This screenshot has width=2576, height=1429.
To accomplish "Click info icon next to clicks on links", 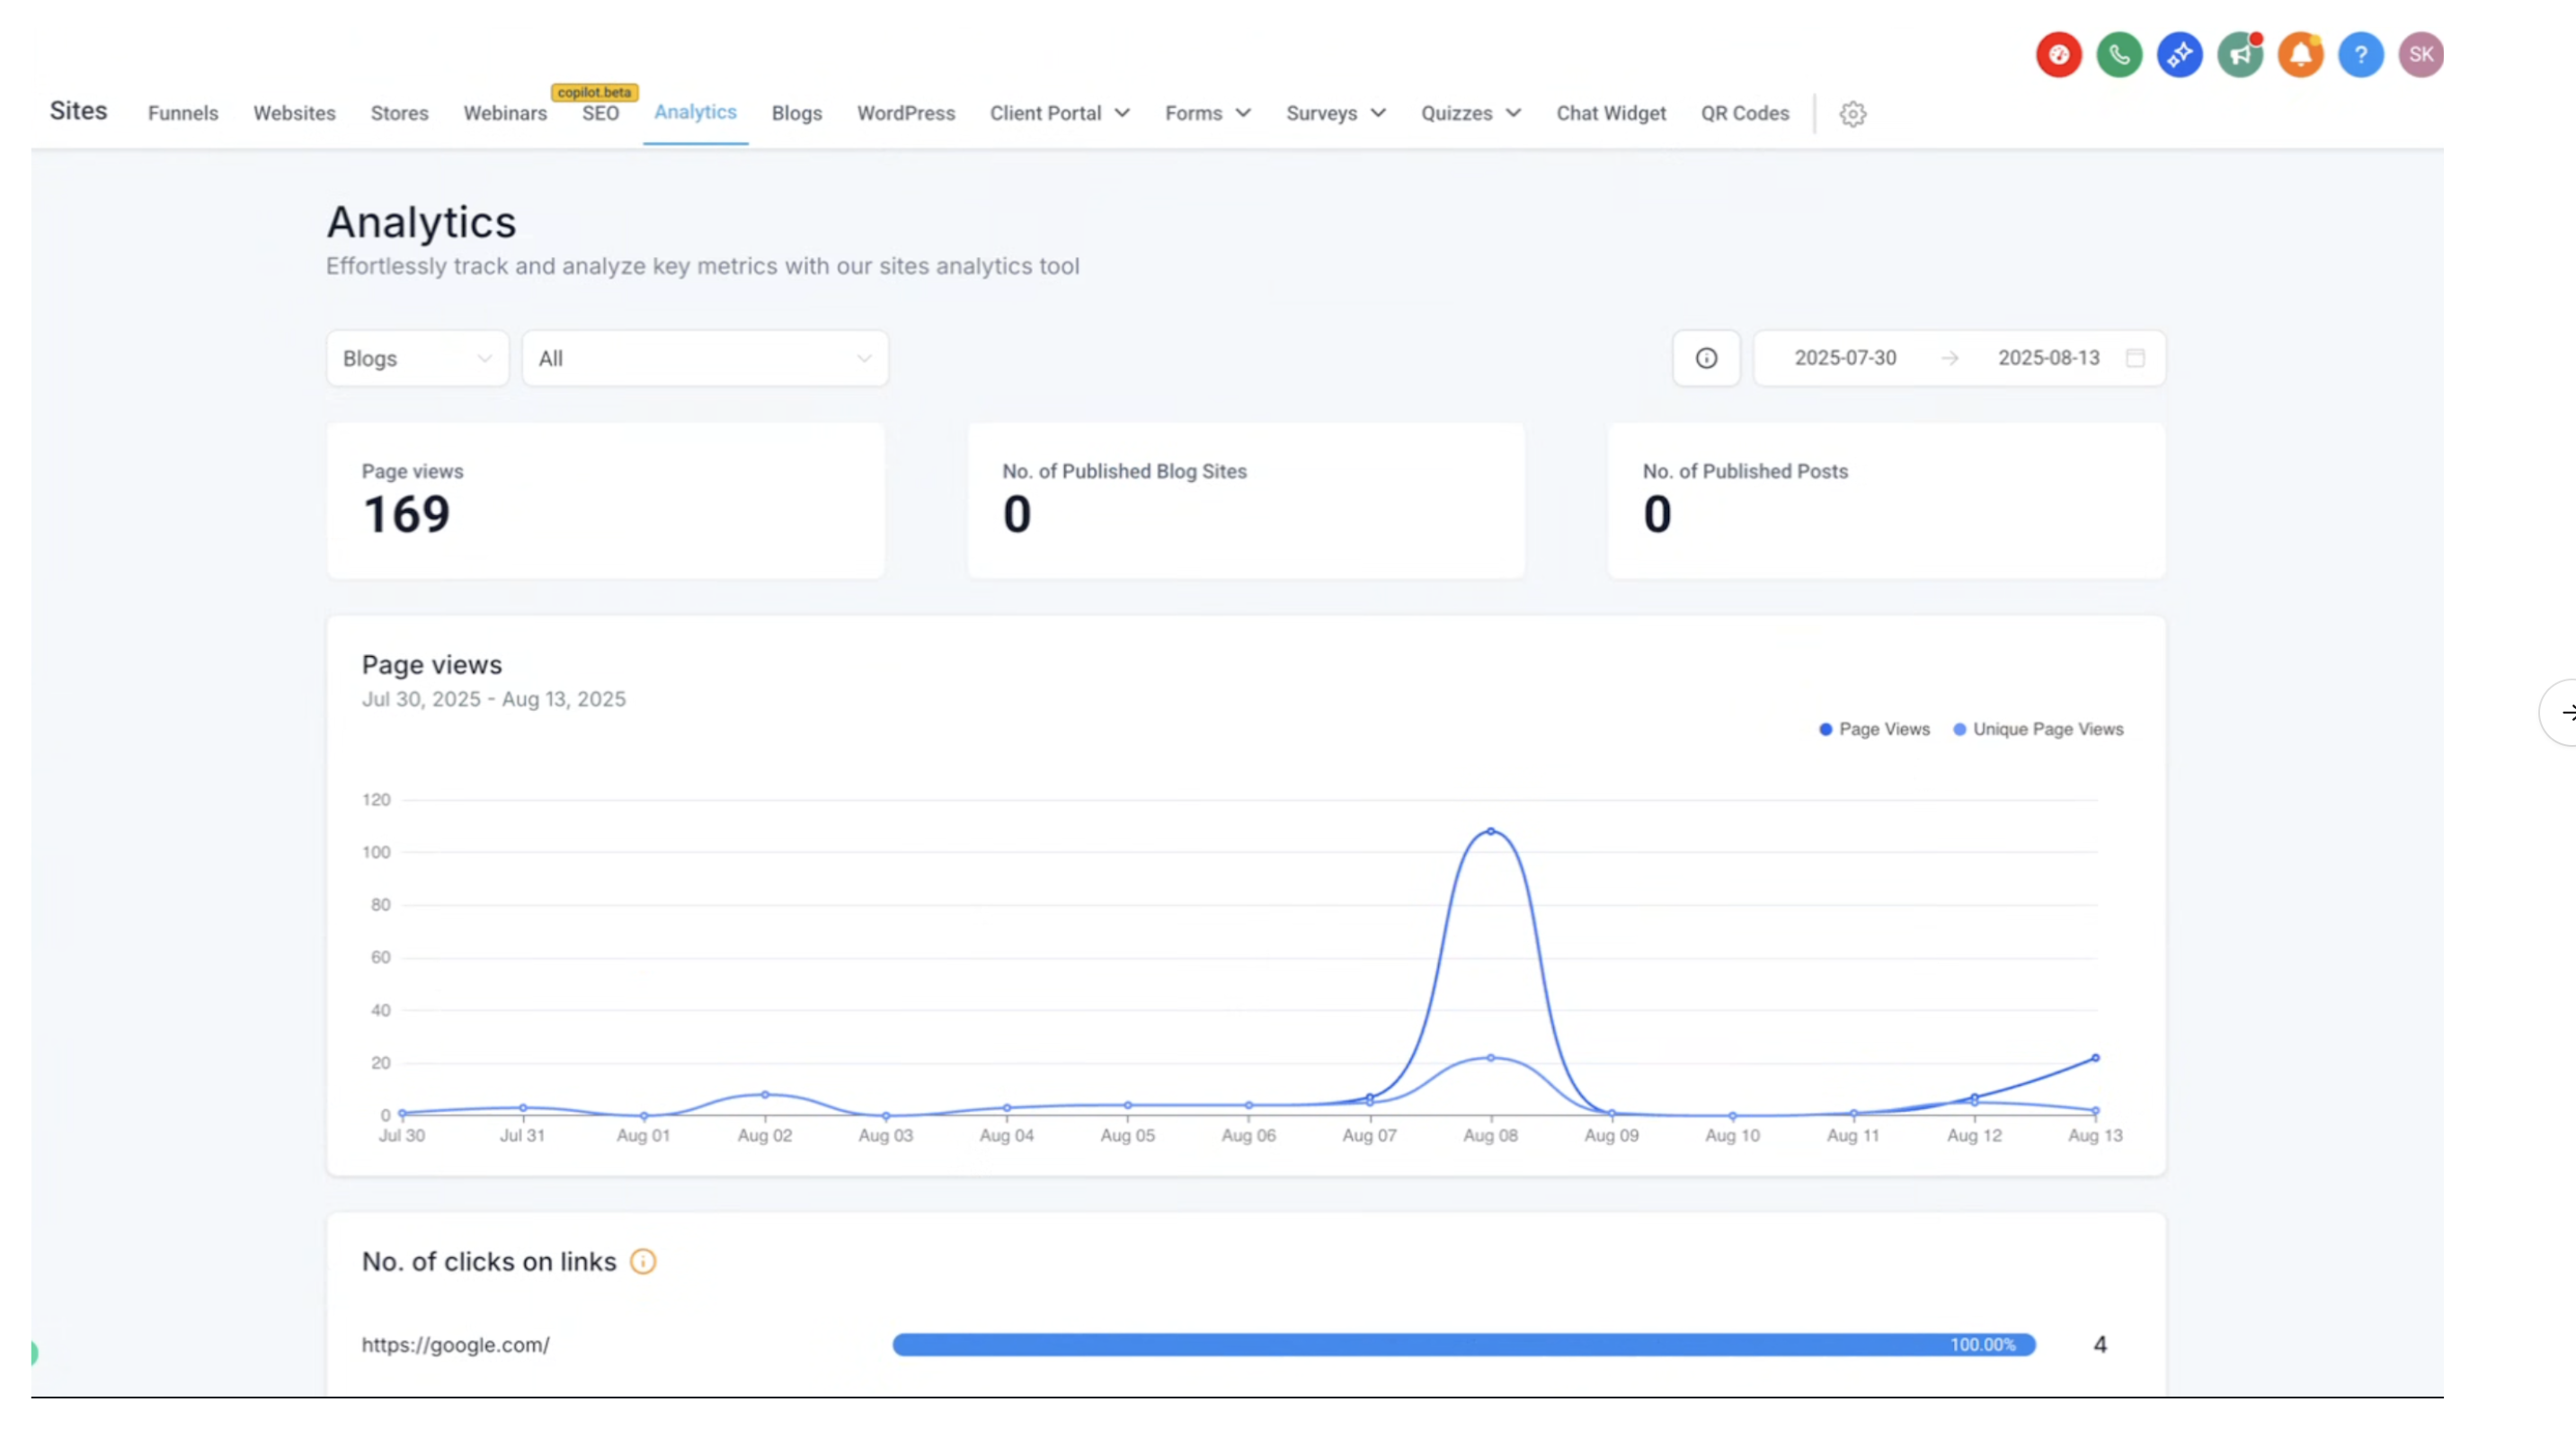I will tap(643, 1261).
